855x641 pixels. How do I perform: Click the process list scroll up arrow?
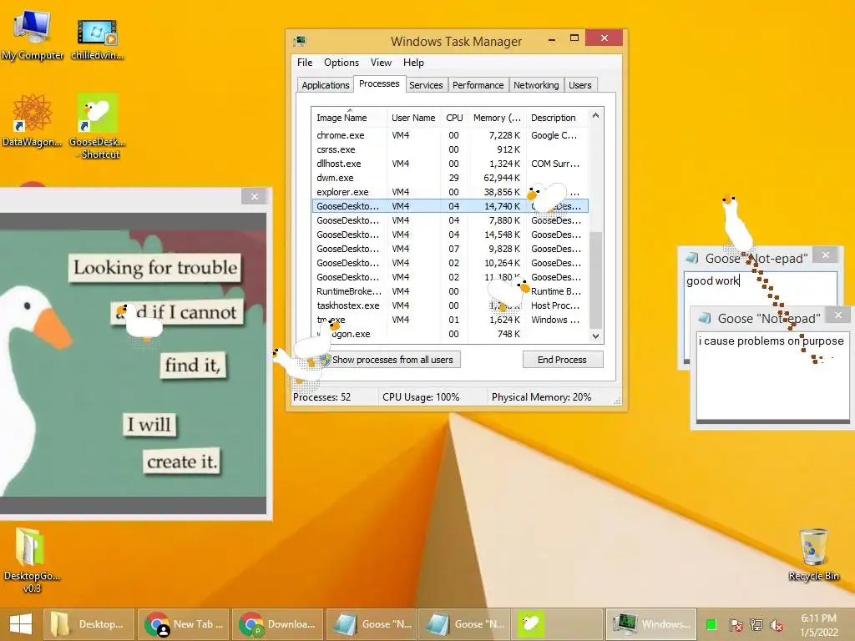click(596, 115)
